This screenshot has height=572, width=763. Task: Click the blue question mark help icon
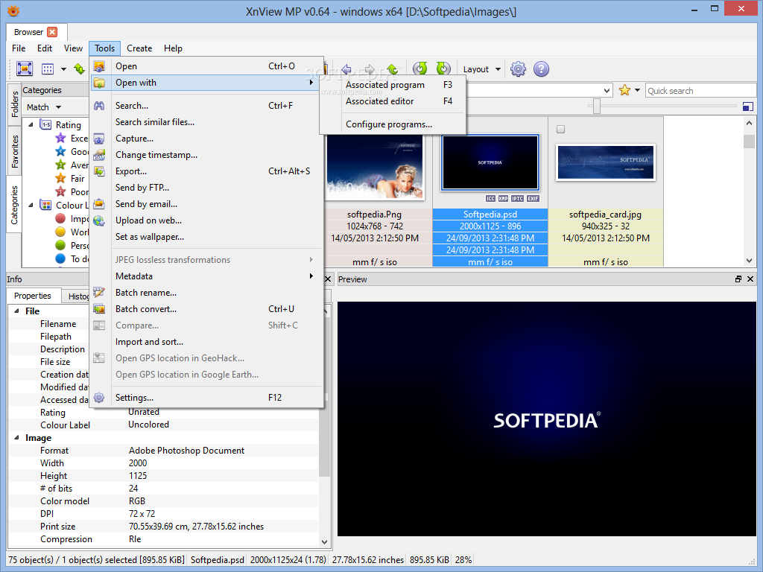(x=541, y=69)
